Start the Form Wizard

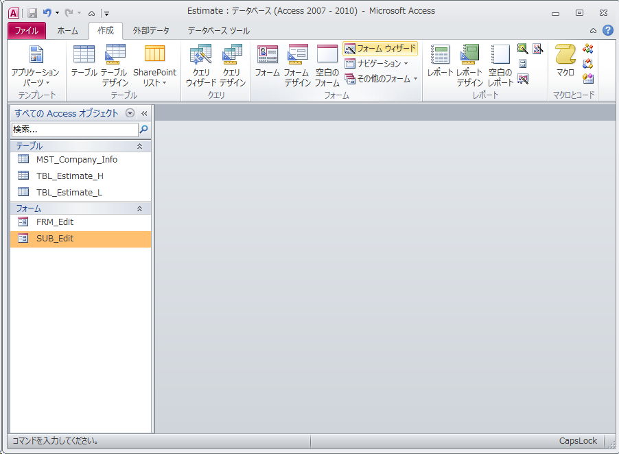point(380,49)
